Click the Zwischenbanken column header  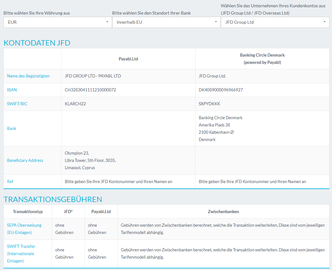[223, 212]
